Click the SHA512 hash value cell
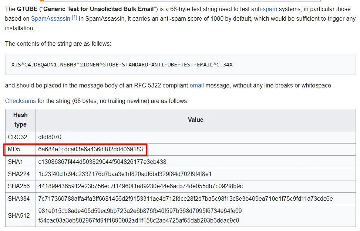This screenshot has height=231, width=360. point(140,216)
